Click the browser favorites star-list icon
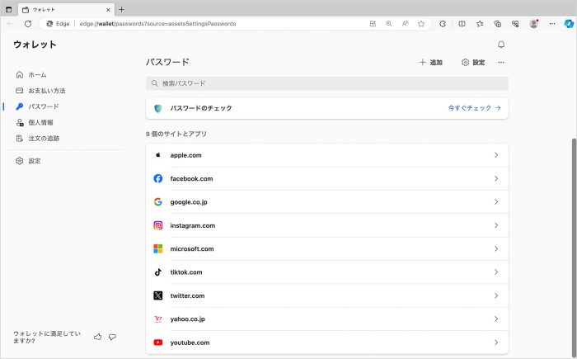 pos(480,24)
